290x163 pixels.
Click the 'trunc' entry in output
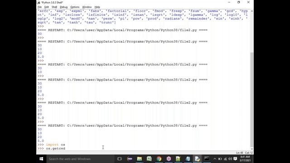[x=107, y=23]
